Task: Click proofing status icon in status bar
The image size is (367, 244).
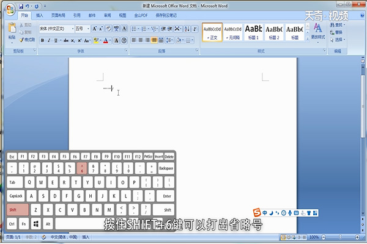Action: point(43,237)
